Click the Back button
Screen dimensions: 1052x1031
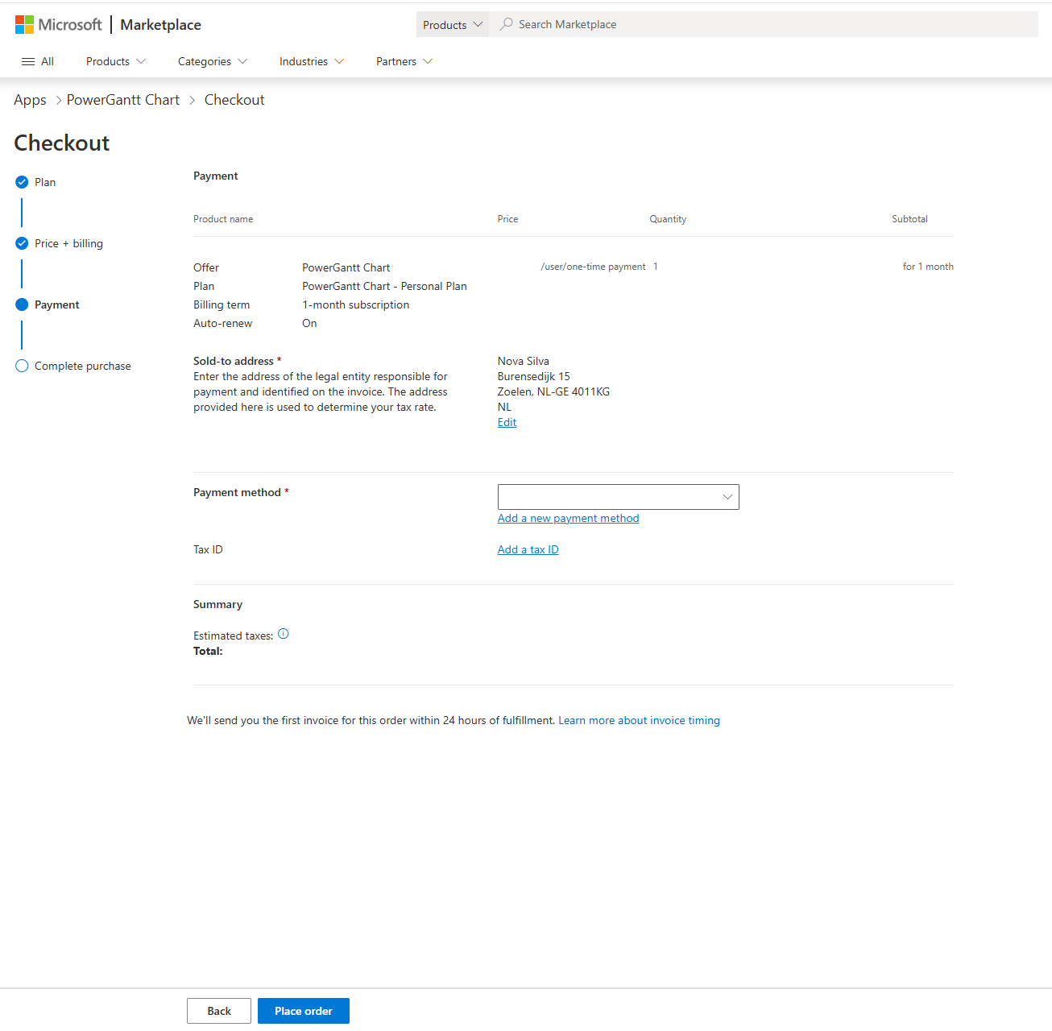click(x=218, y=1011)
